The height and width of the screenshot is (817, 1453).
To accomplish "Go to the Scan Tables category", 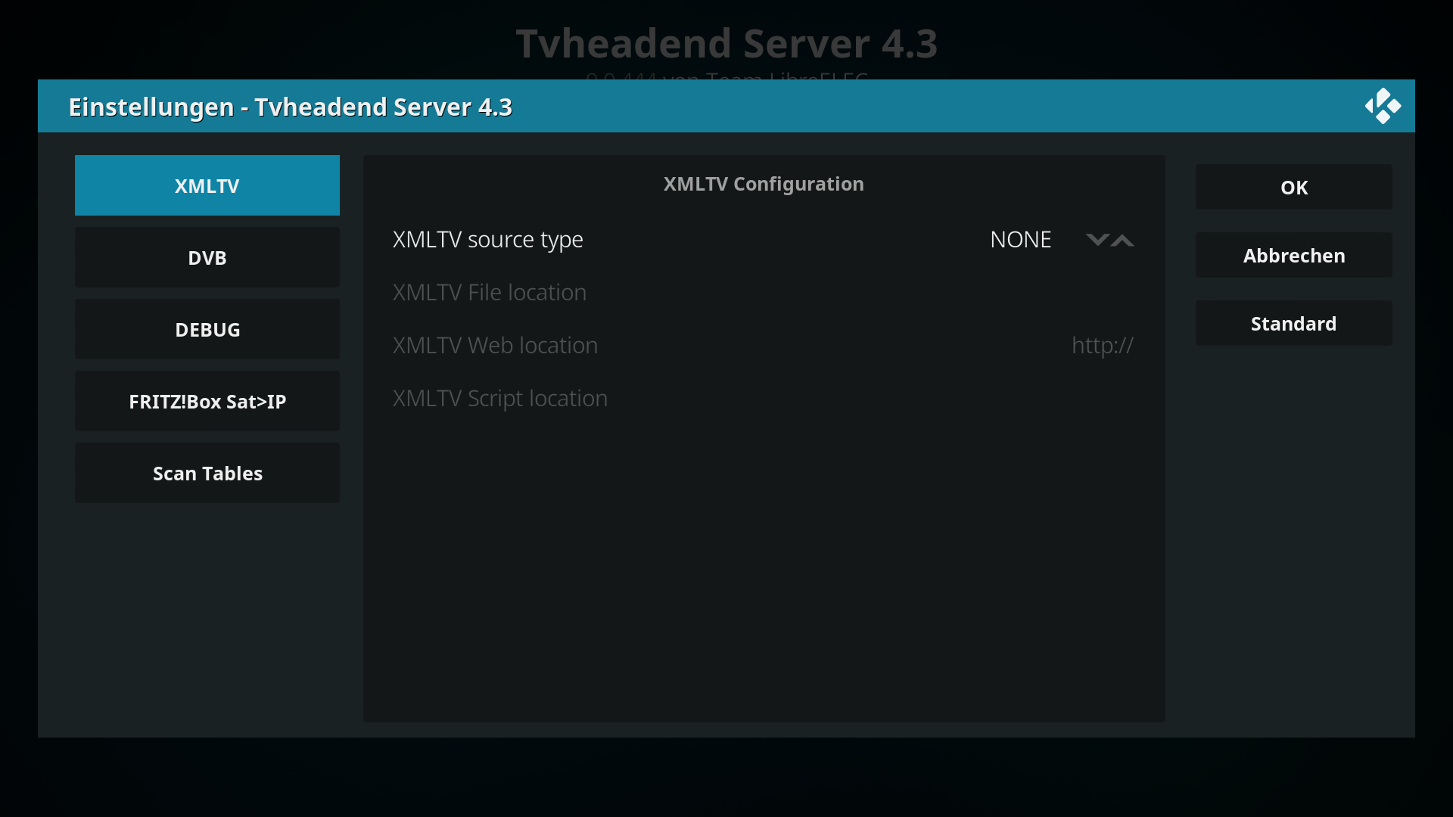I will click(207, 473).
